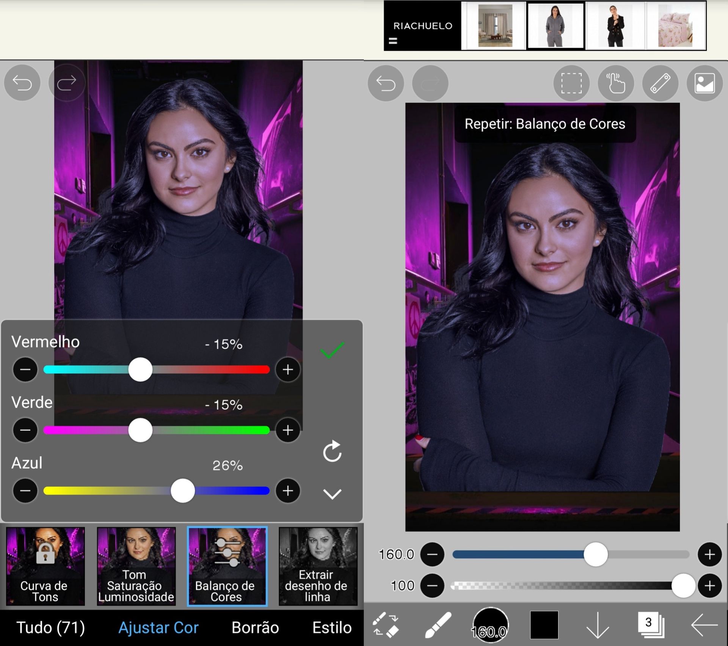728x646 pixels.
Task: Open brush size preview circle 160.0
Action: [490, 625]
